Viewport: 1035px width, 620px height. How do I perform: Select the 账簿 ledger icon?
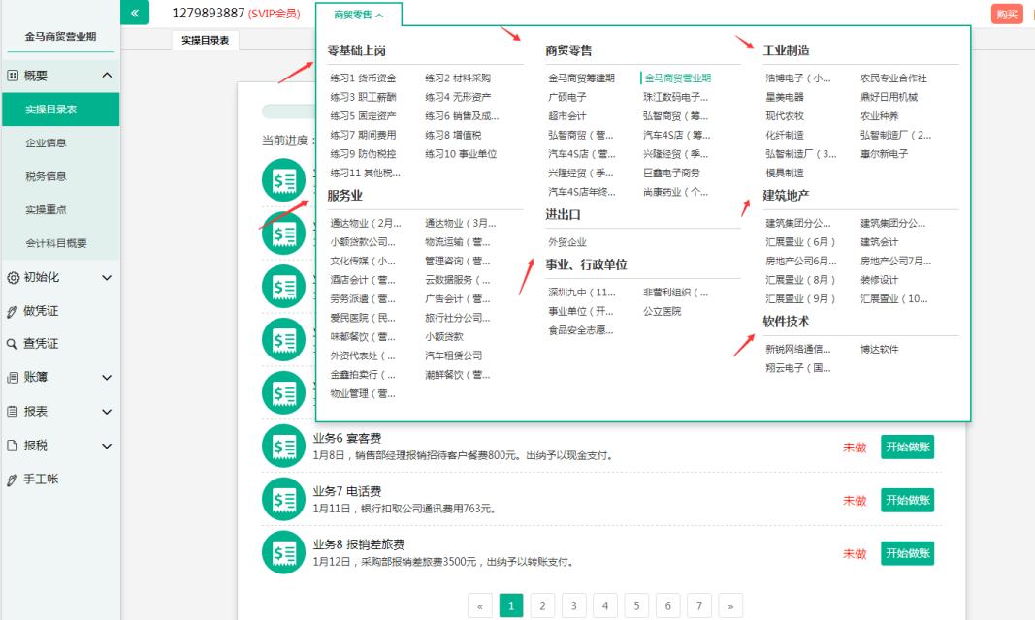click(14, 378)
